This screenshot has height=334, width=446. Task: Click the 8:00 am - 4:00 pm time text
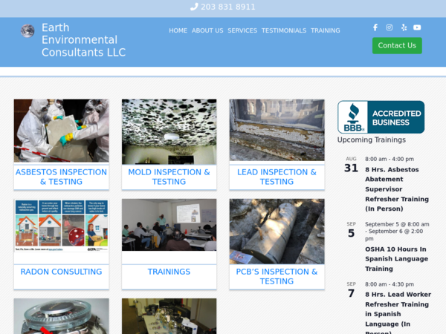point(390,159)
